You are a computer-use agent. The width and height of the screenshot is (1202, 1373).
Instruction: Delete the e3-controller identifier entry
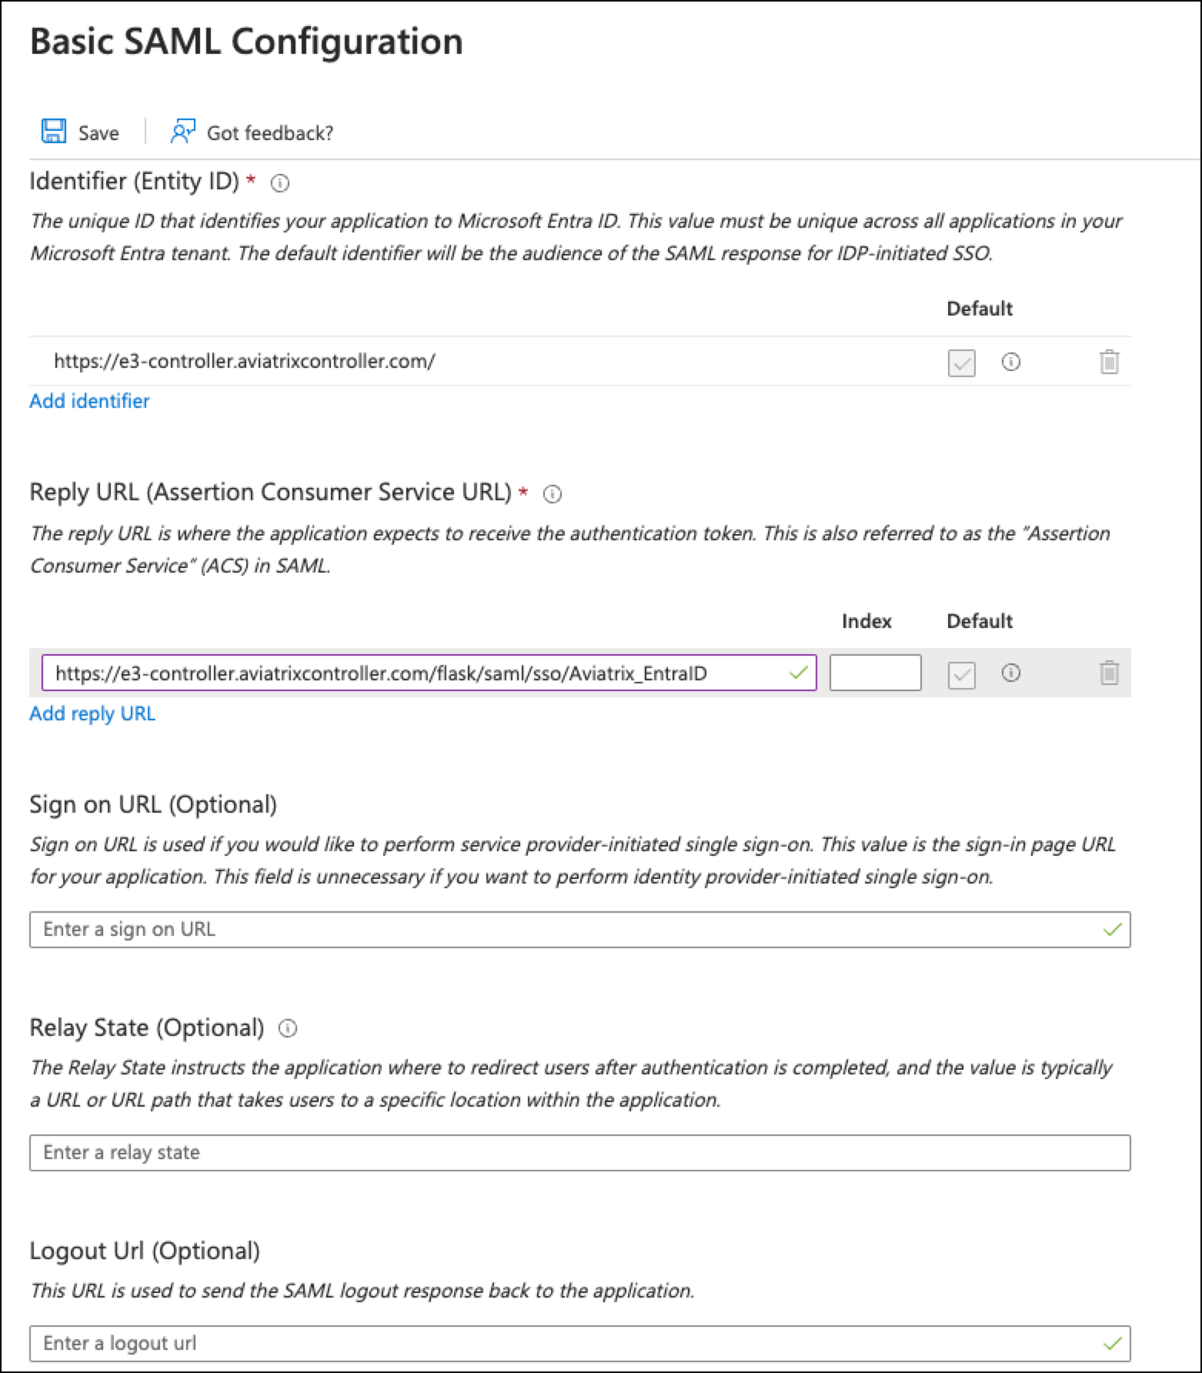pos(1108,362)
